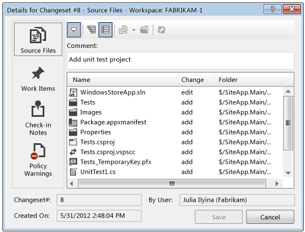This screenshot has height=232, width=305.
Task: Click the vertical scrollbar up arrow
Action: pos(288,91)
